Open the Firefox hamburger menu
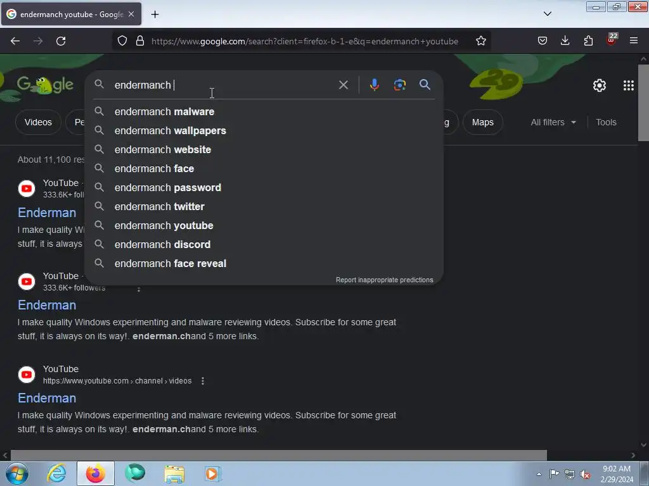 pos(634,40)
